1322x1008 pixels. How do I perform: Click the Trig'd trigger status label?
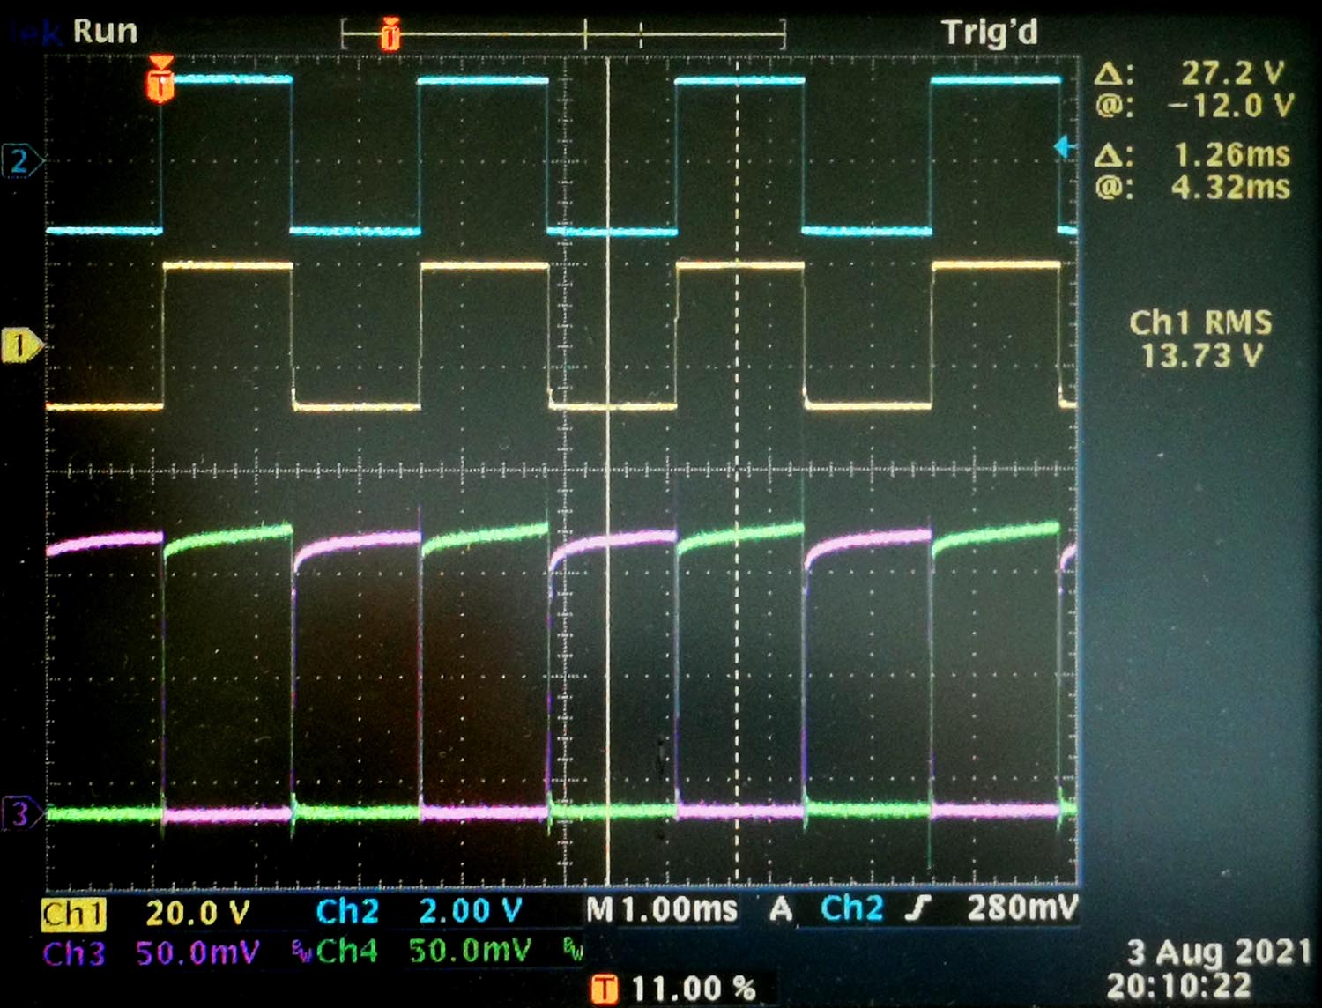tap(990, 33)
